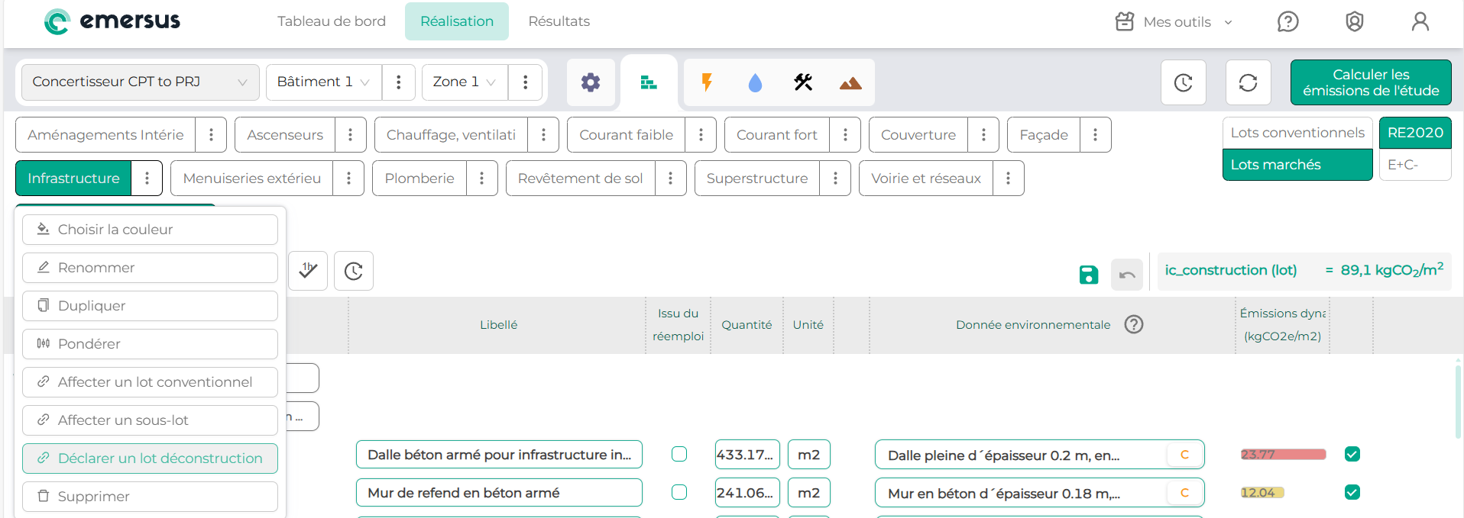The width and height of the screenshot is (1464, 518).
Task: Open unit m2 selector on Dalle béton row
Action: 809,455
